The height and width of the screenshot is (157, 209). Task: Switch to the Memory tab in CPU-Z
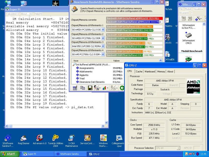[x=161, y=71]
